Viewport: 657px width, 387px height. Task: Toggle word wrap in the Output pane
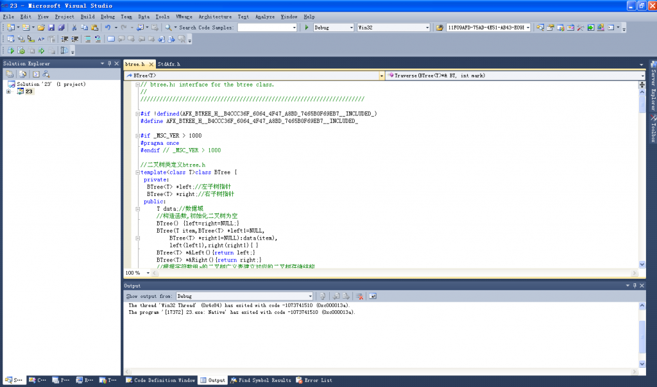pyautogui.click(x=373, y=296)
